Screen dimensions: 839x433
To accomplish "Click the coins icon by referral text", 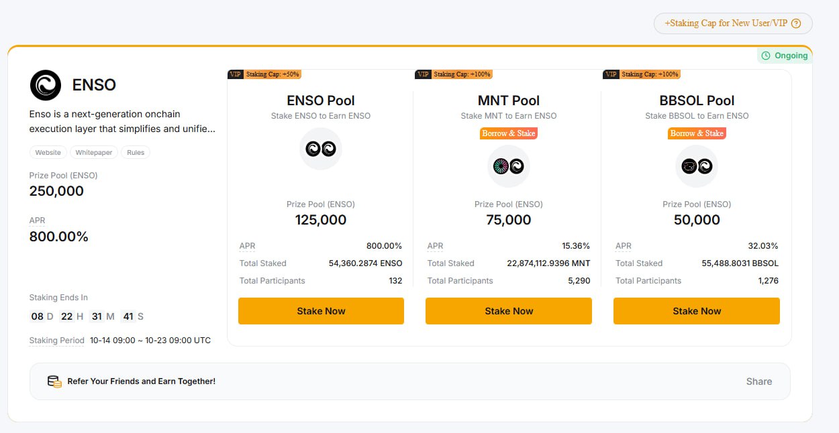I will [54, 381].
